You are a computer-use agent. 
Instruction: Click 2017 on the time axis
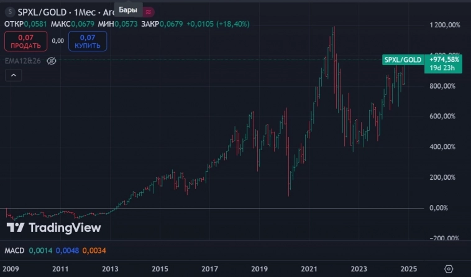(x=209, y=269)
